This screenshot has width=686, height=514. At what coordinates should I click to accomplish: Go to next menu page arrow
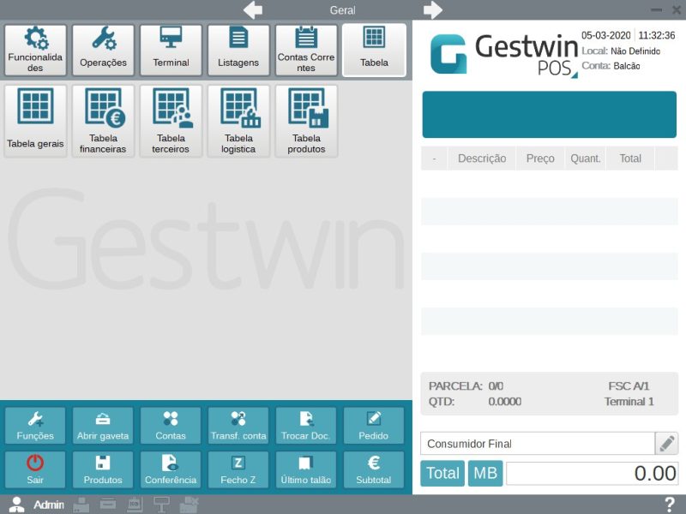(433, 10)
